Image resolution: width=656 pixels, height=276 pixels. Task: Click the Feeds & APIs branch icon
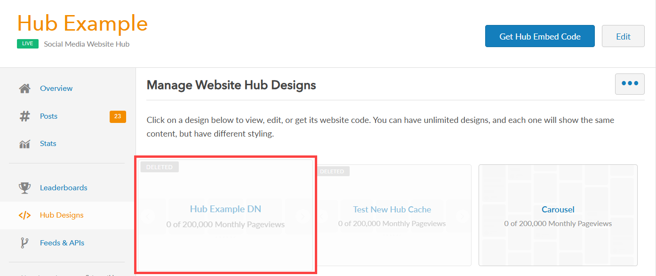[24, 243]
